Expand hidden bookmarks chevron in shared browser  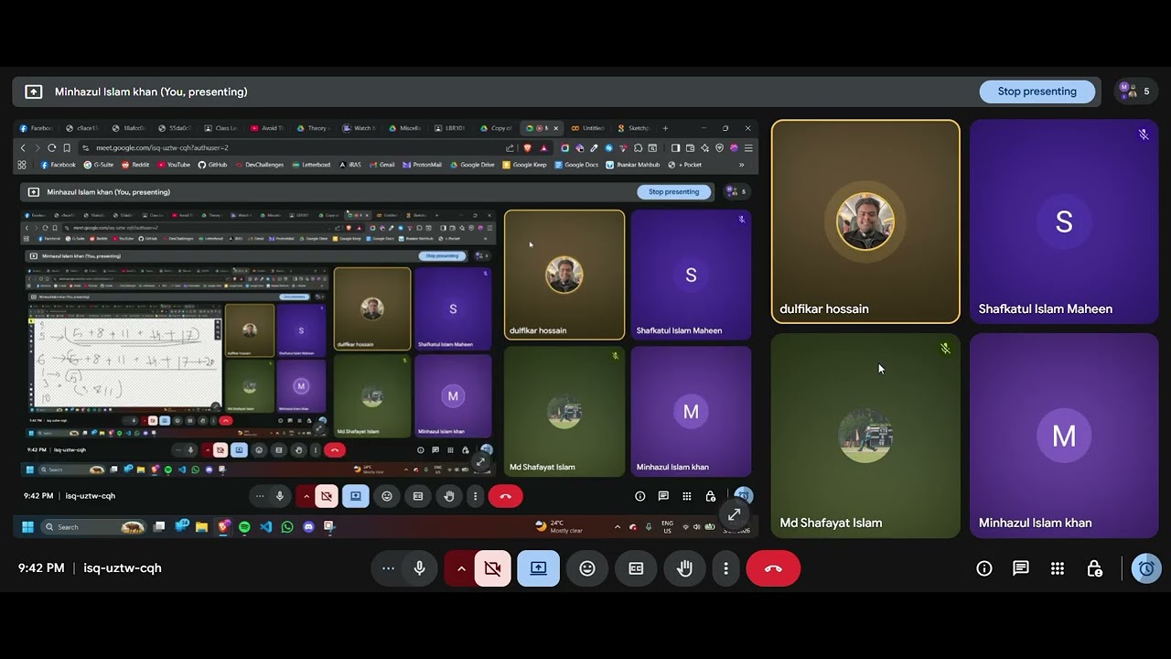[741, 165]
